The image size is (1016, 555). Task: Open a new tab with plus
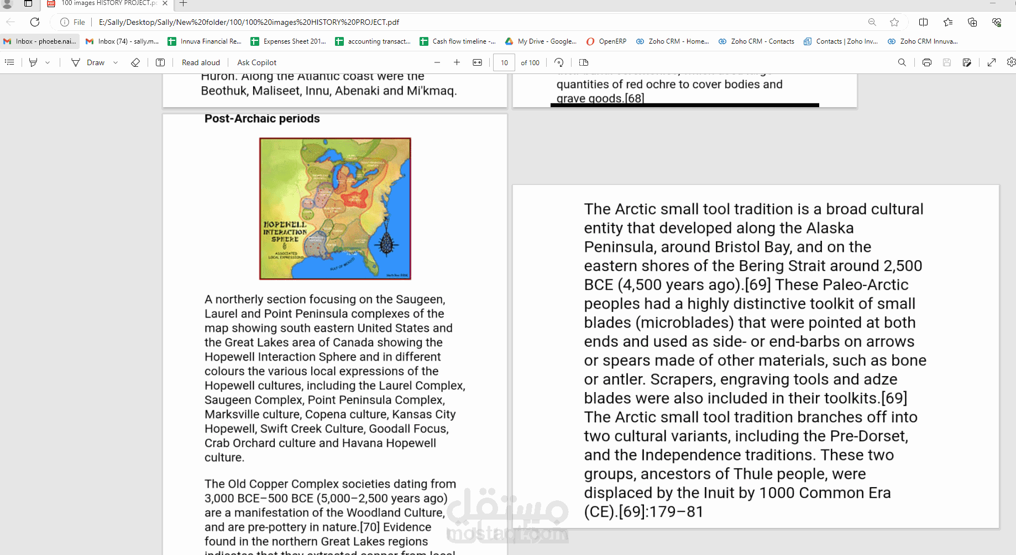point(184,3)
